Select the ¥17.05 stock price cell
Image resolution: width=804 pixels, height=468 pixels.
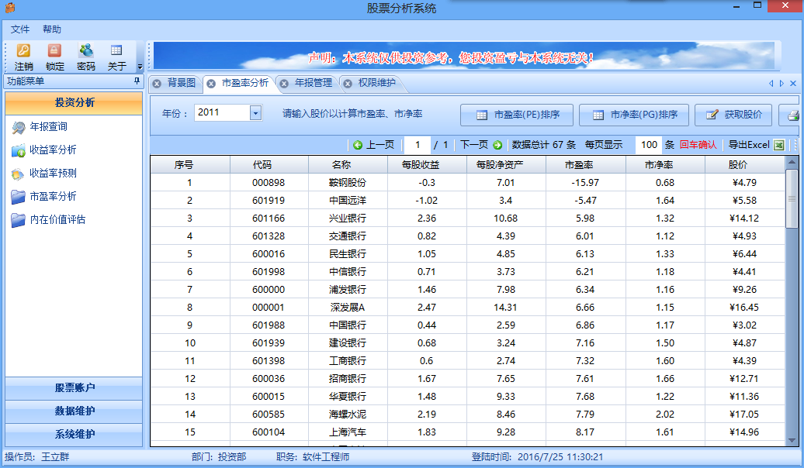point(744,415)
